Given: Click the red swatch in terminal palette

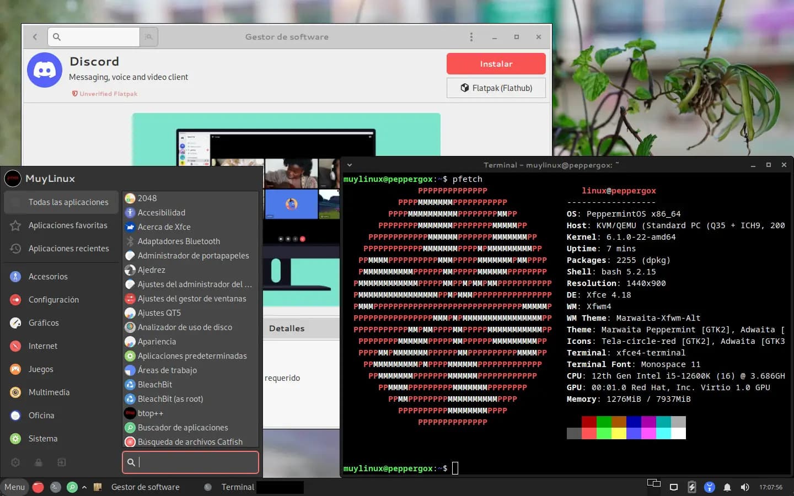Looking at the screenshot, I should pos(589,422).
